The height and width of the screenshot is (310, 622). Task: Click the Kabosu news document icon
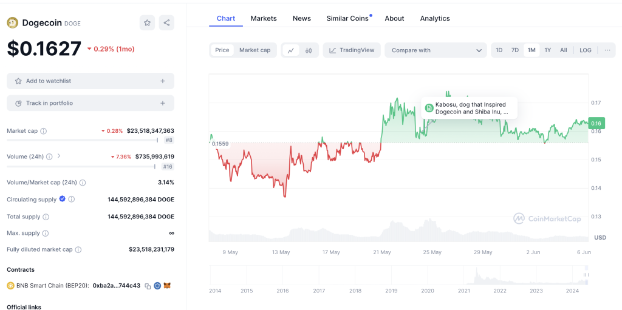429,108
